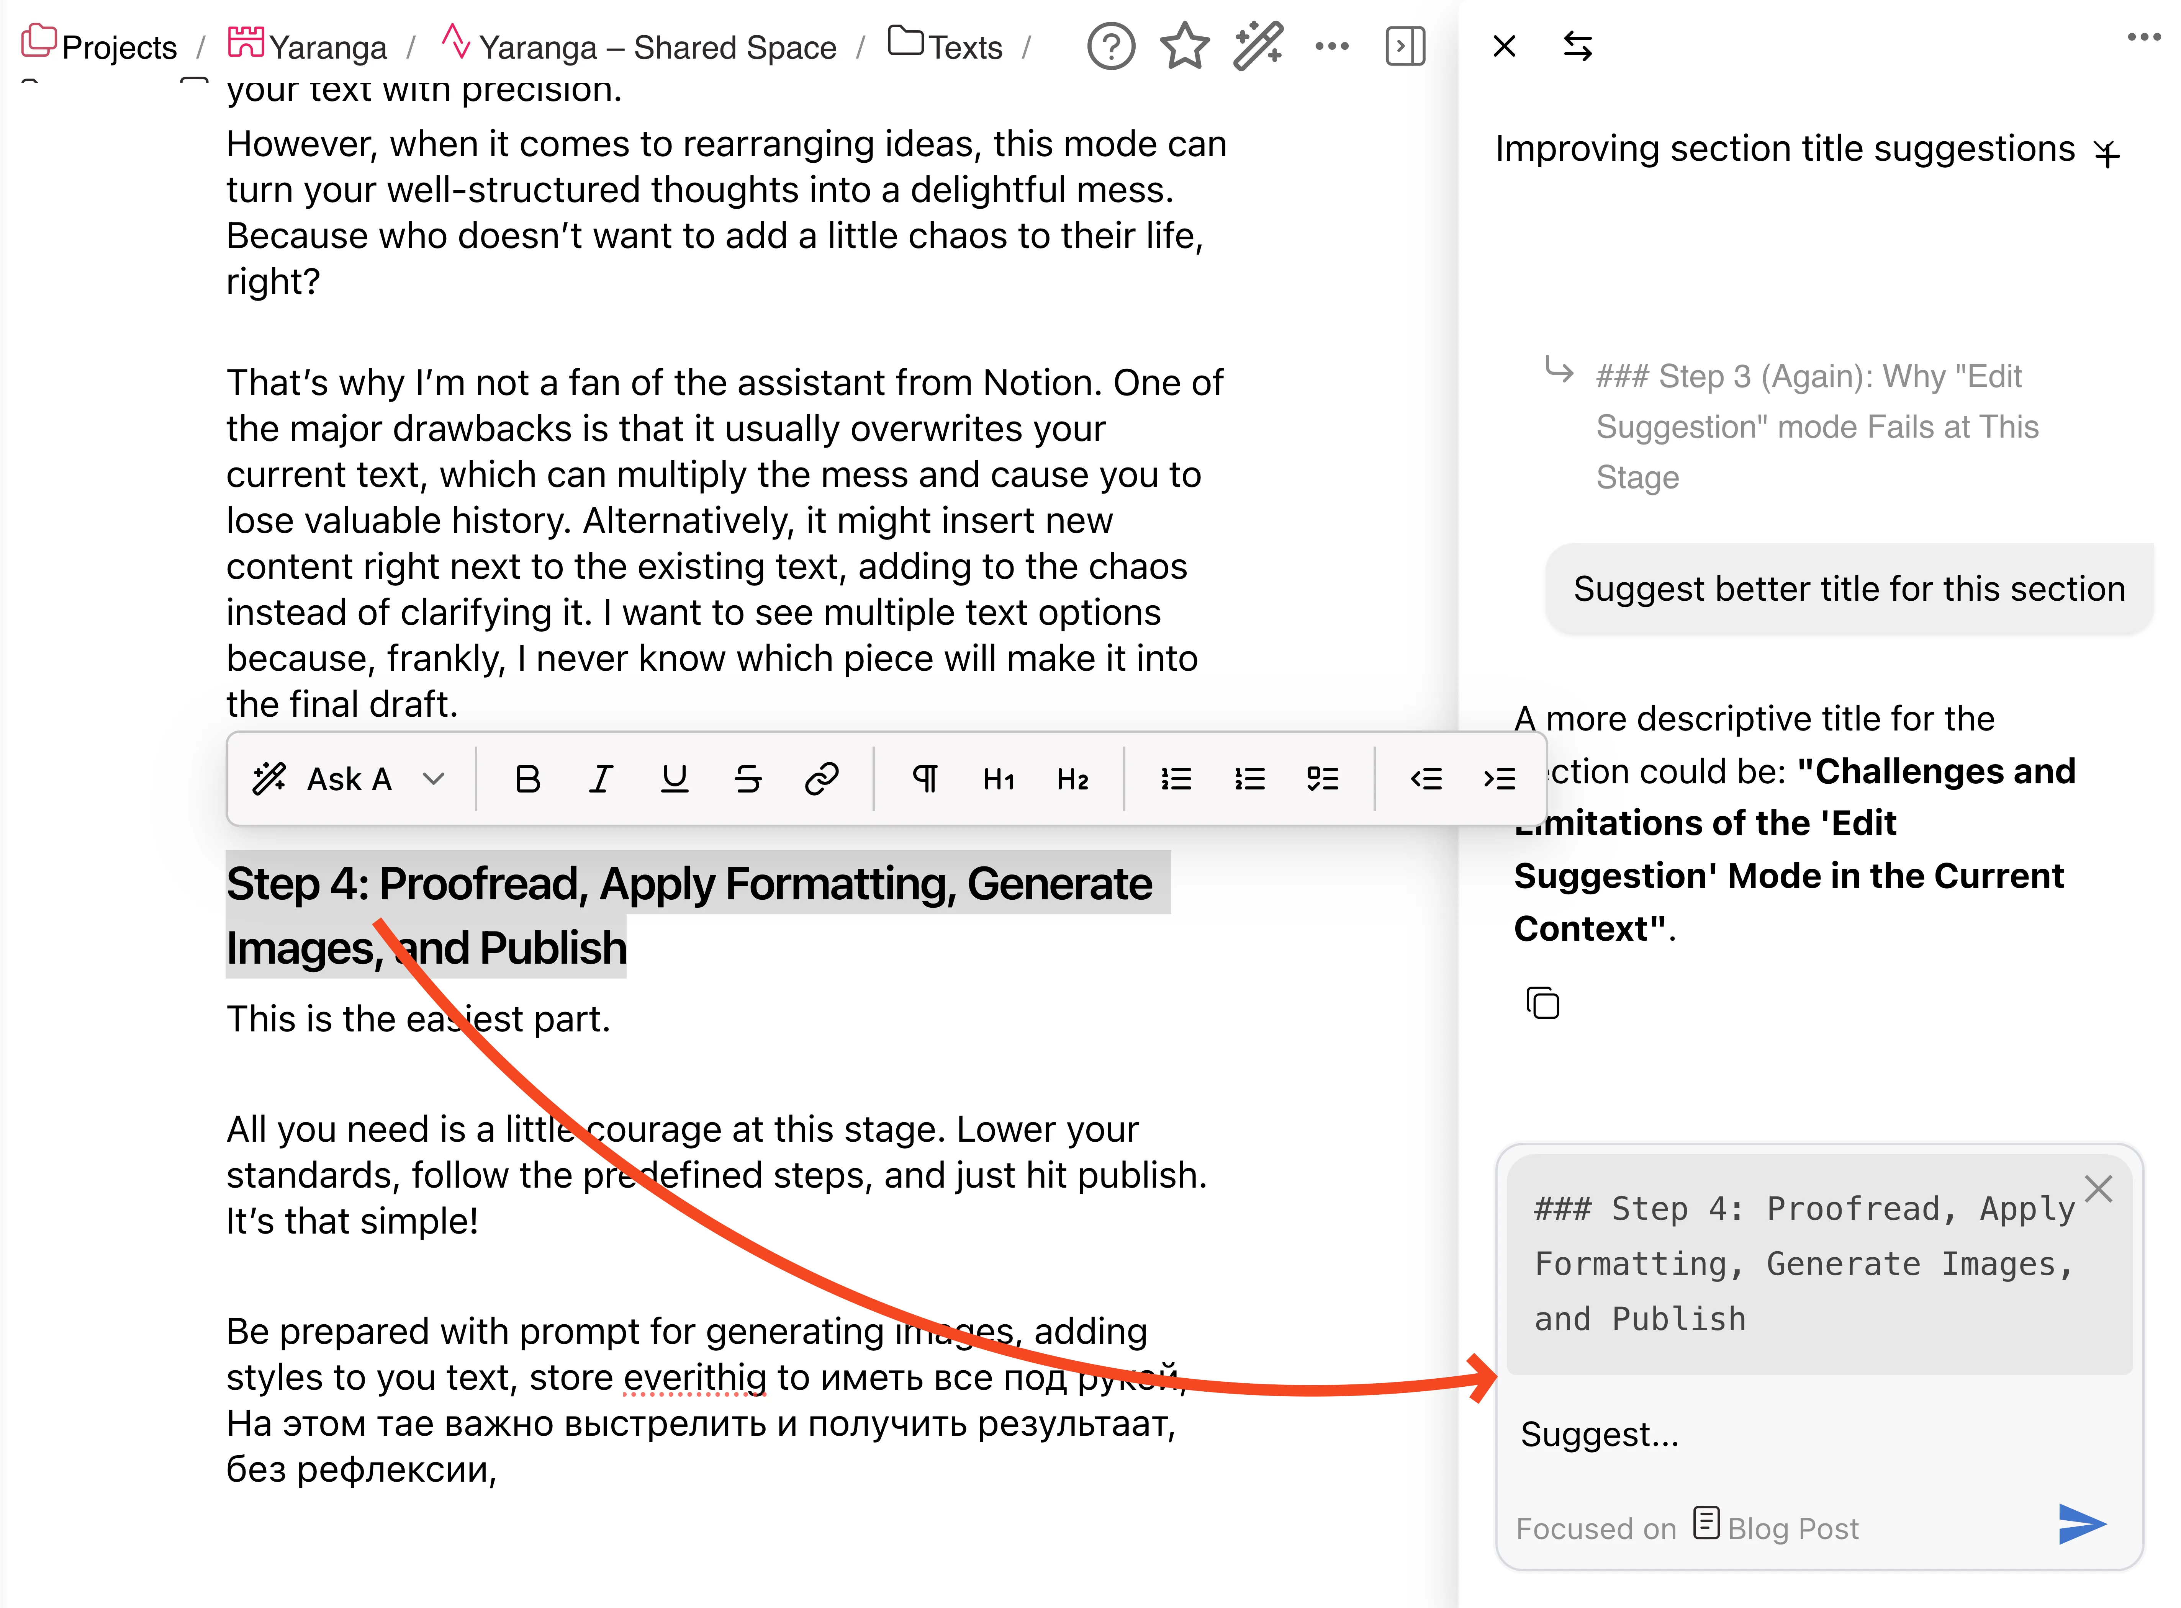Increase indent of selection
This screenshot has height=1608, width=2181.
click(1500, 779)
